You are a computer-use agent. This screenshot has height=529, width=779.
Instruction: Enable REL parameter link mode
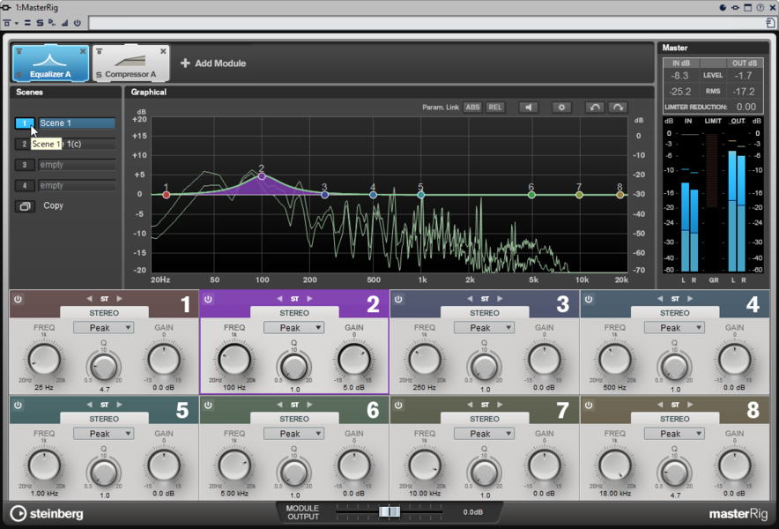point(495,108)
